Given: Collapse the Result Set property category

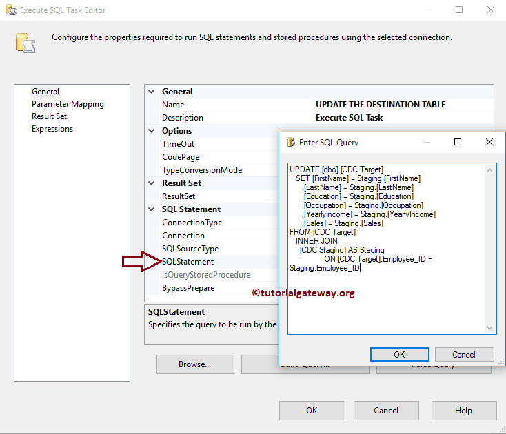Looking at the screenshot, I should point(152,183).
